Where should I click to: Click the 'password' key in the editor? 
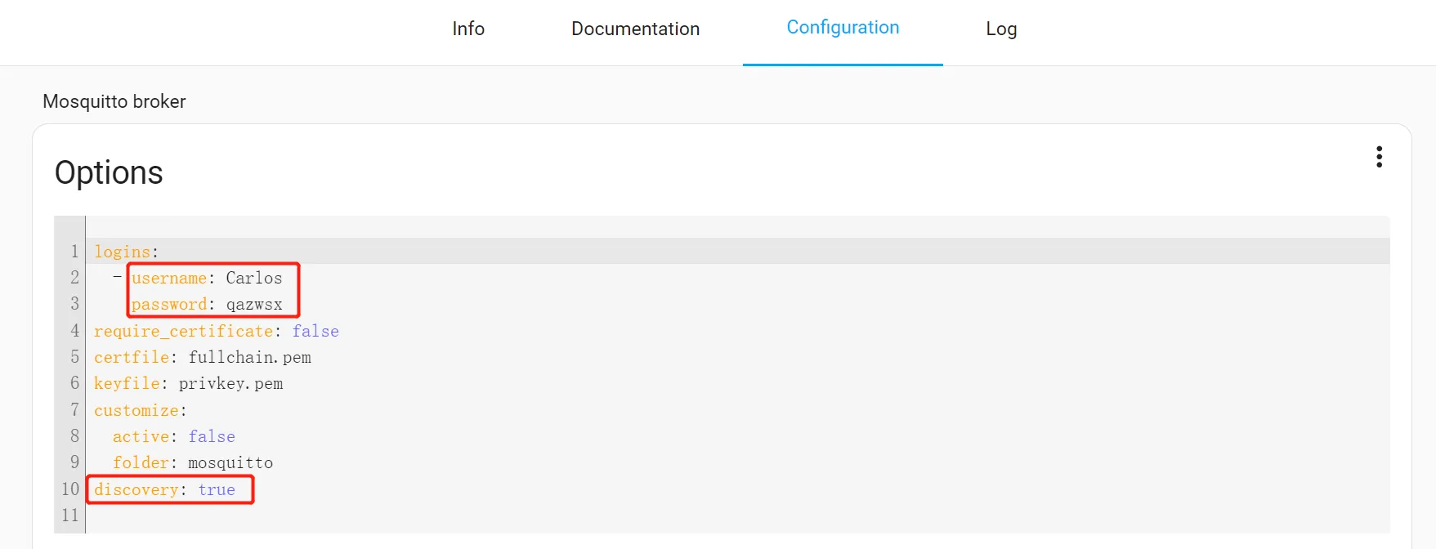point(169,305)
